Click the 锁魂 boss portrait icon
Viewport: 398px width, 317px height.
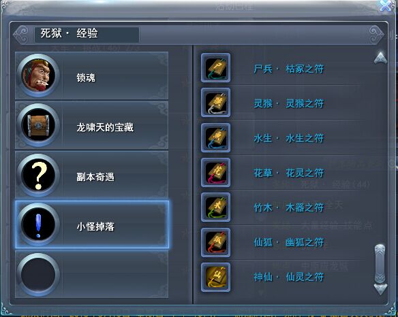(38, 76)
